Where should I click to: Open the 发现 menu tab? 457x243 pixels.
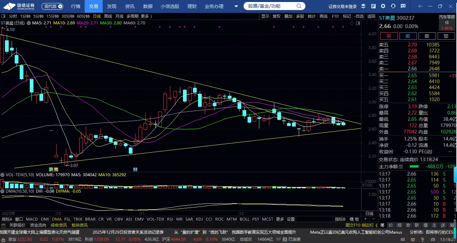[112, 6]
